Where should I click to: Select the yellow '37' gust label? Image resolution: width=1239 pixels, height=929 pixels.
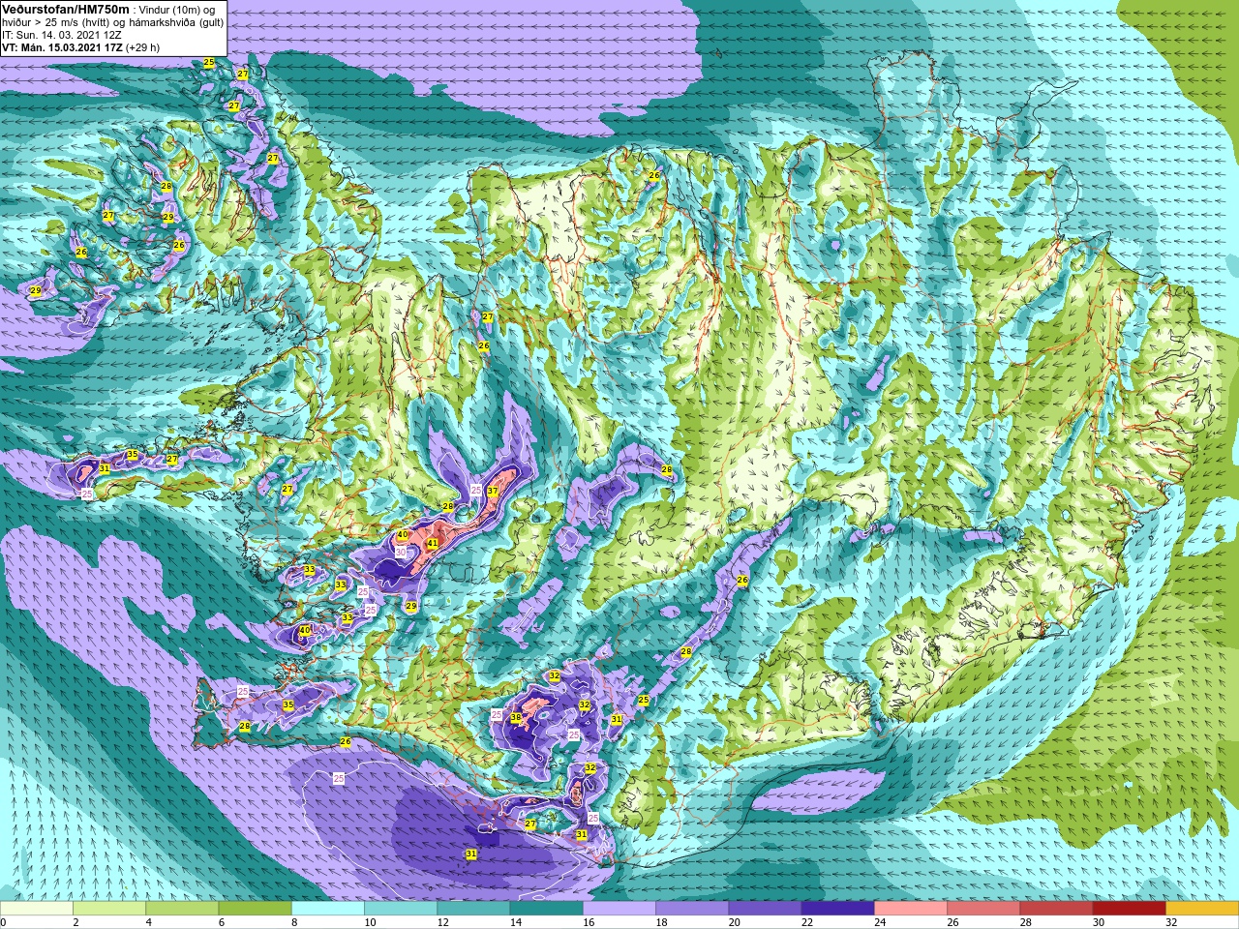coord(493,492)
